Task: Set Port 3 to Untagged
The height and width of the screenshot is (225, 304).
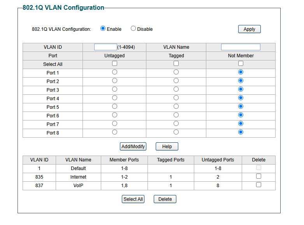Action: click(x=114, y=89)
